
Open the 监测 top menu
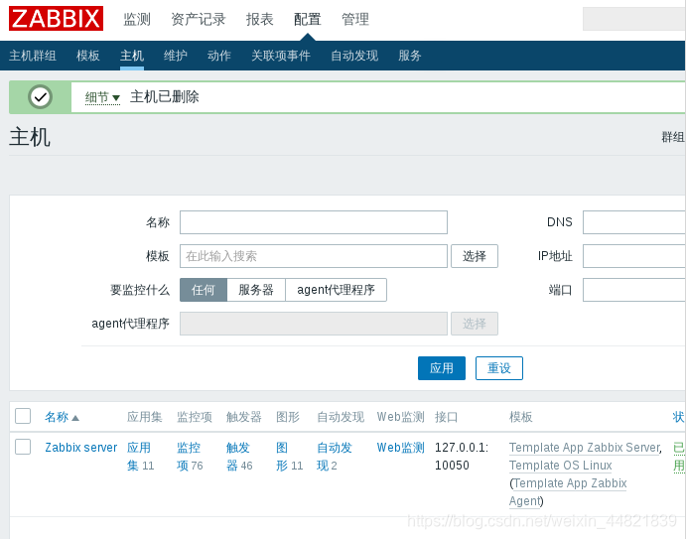(137, 19)
